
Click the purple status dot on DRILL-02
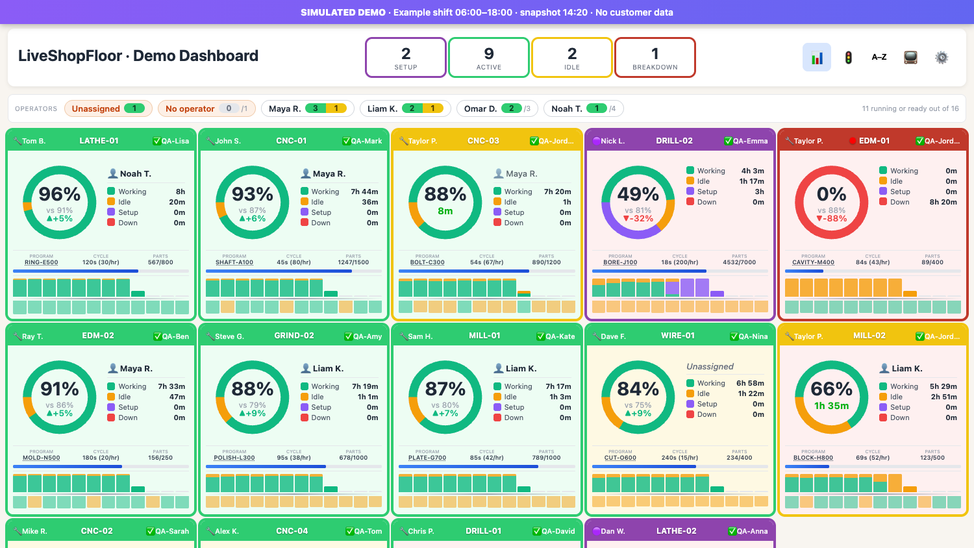596,141
